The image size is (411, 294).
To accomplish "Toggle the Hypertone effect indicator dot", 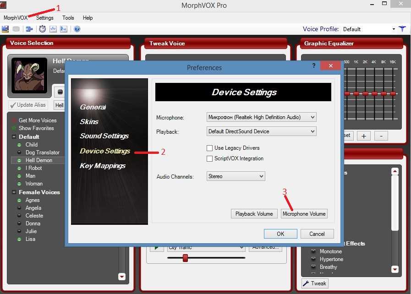I will point(313,259).
